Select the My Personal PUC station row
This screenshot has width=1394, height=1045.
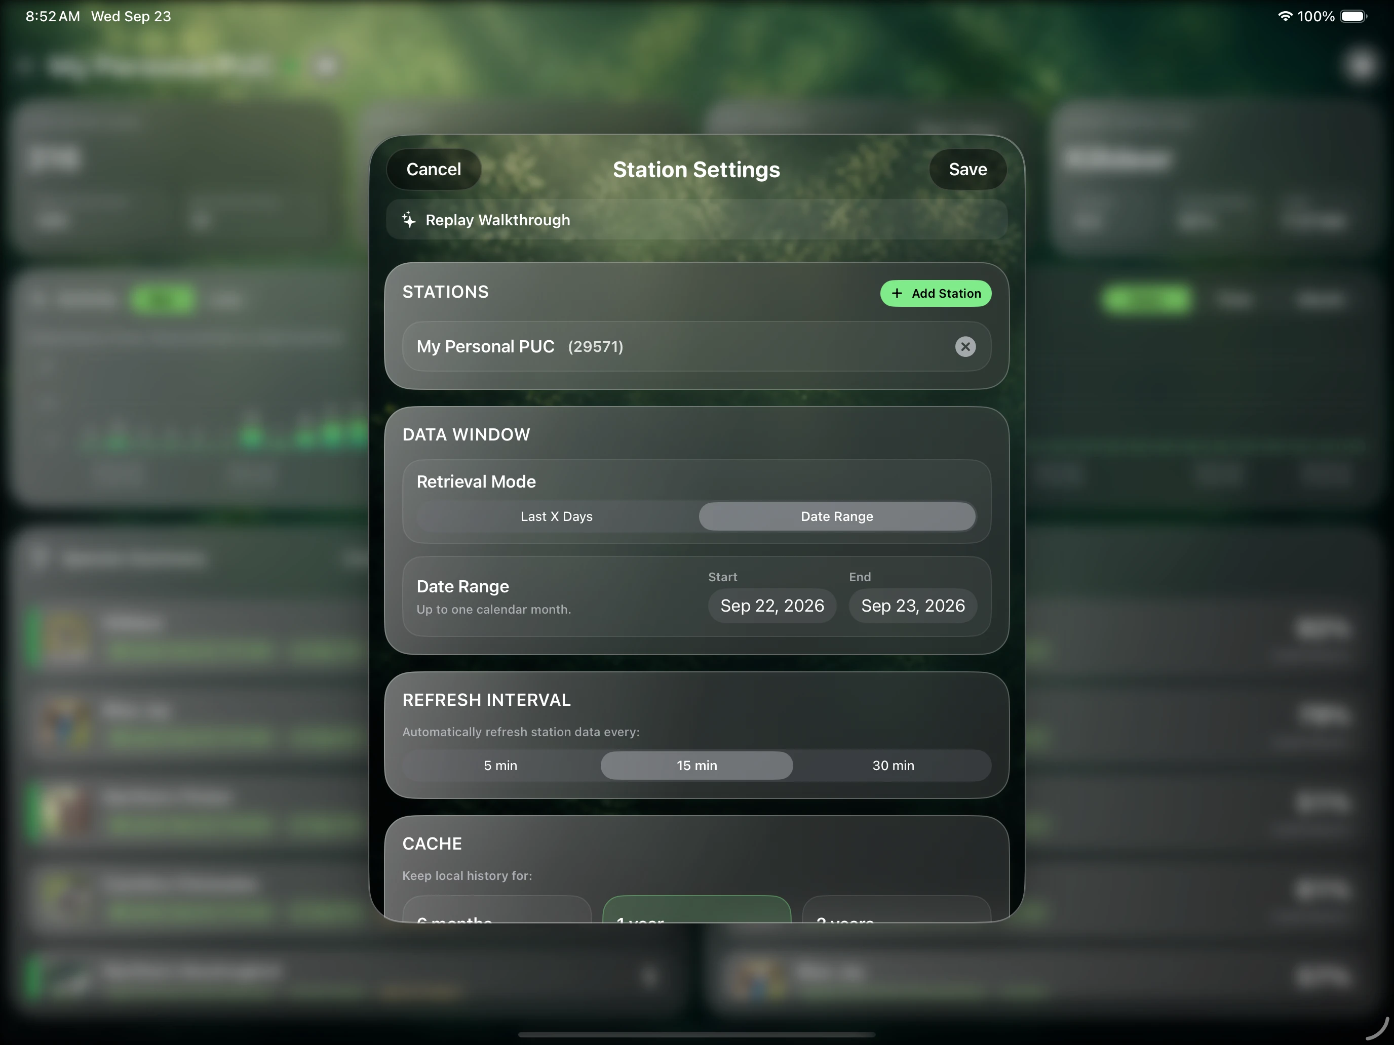(x=696, y=346)
